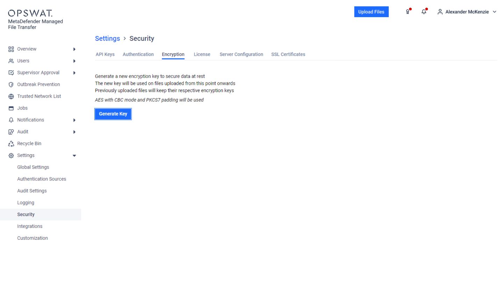Viewport: 503px width, 282px height.
Task: Expand the Overview sidebar submenu
Action: (x=74, y=49)
